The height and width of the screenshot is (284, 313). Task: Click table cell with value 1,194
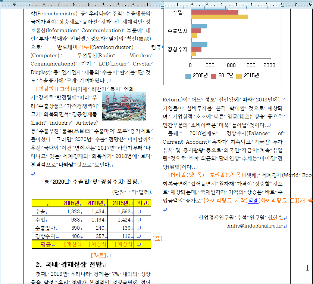(95, 220)
